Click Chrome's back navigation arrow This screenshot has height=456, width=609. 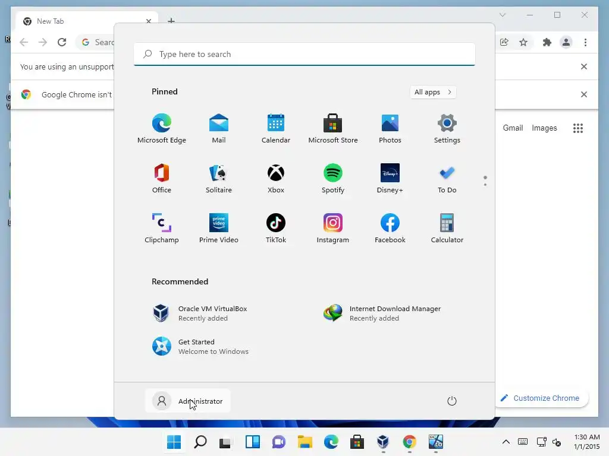click(24, 42)
